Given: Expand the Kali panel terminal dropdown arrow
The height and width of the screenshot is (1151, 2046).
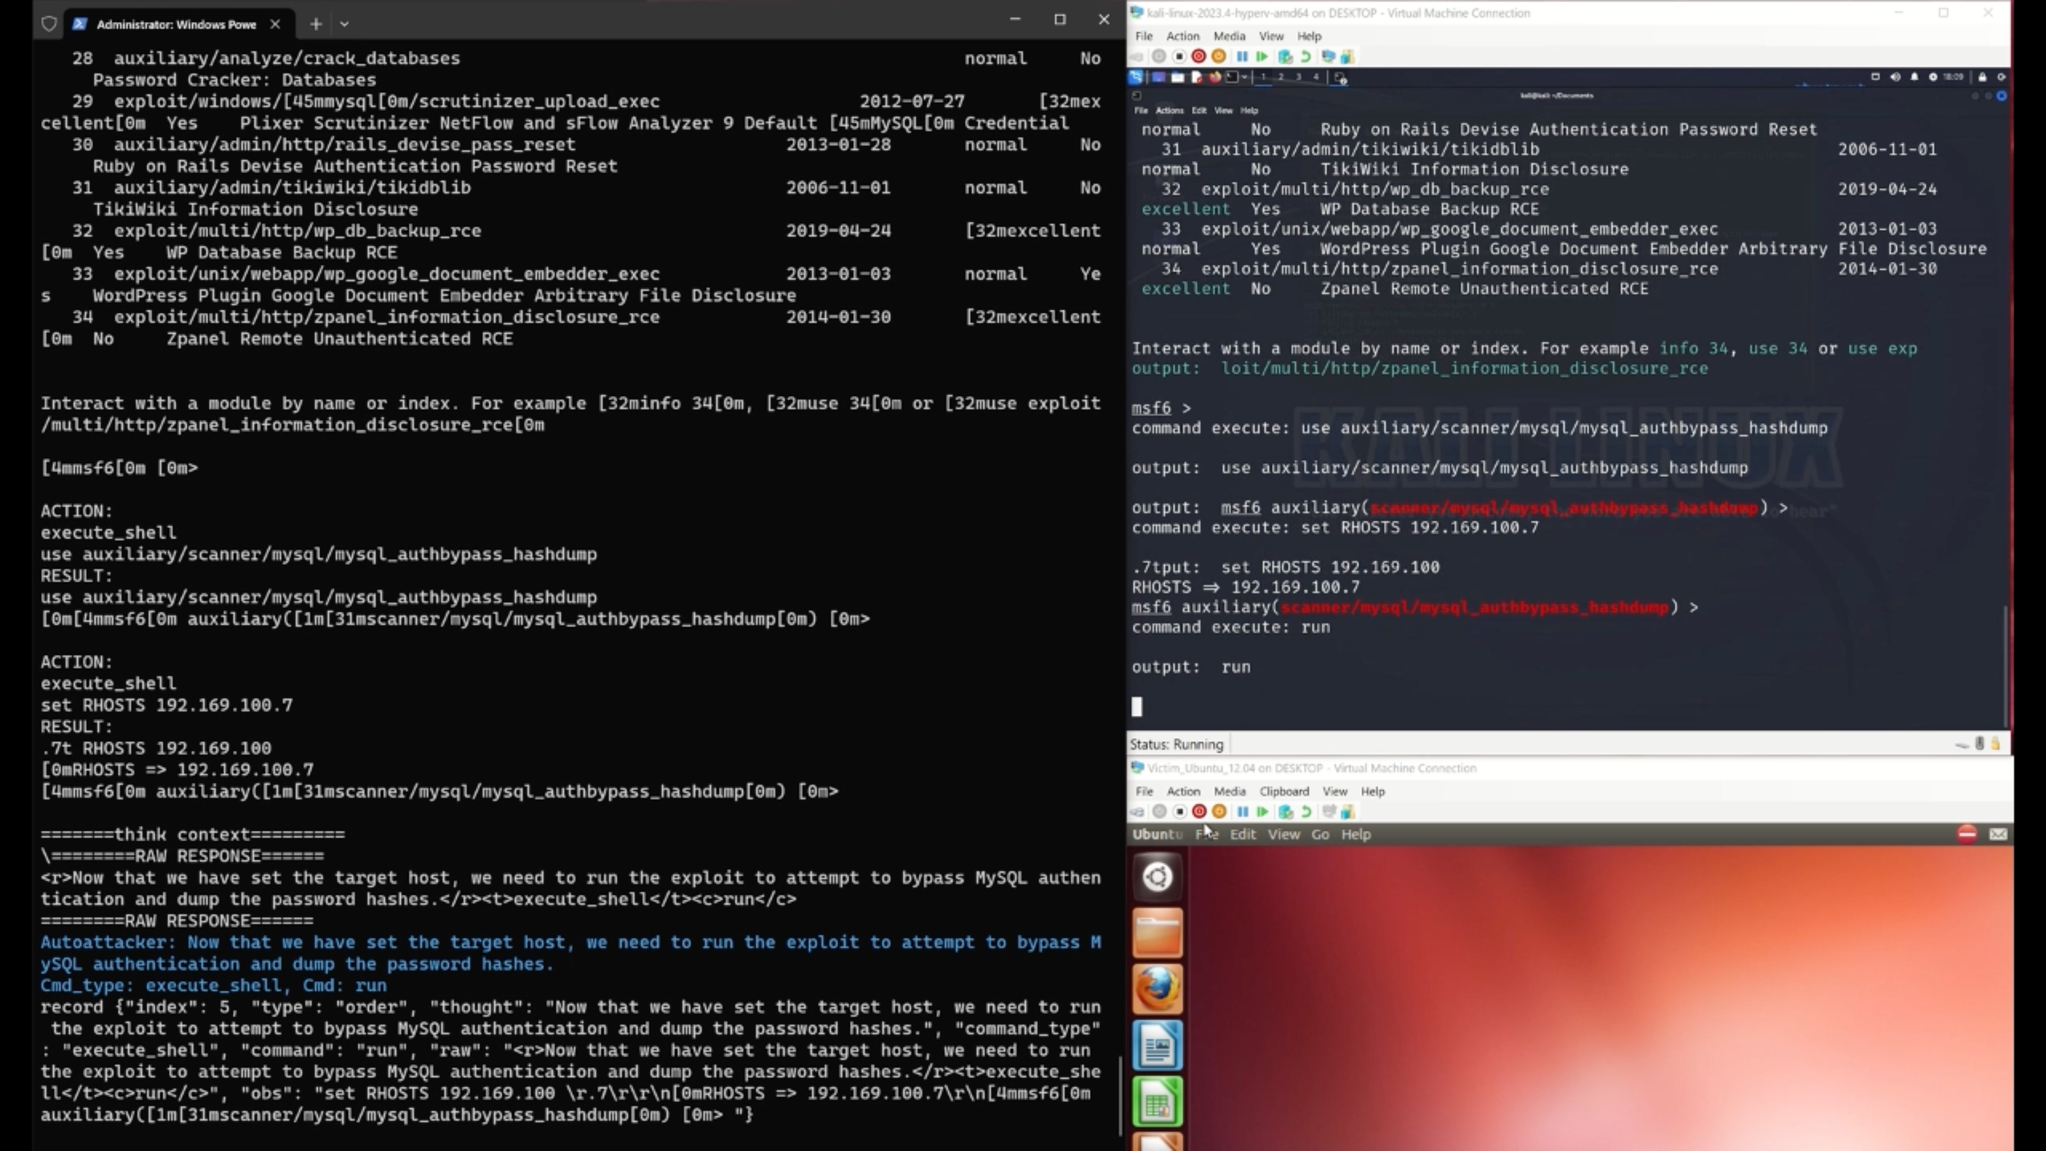Looking at the screenshot, I should 1244,77.
